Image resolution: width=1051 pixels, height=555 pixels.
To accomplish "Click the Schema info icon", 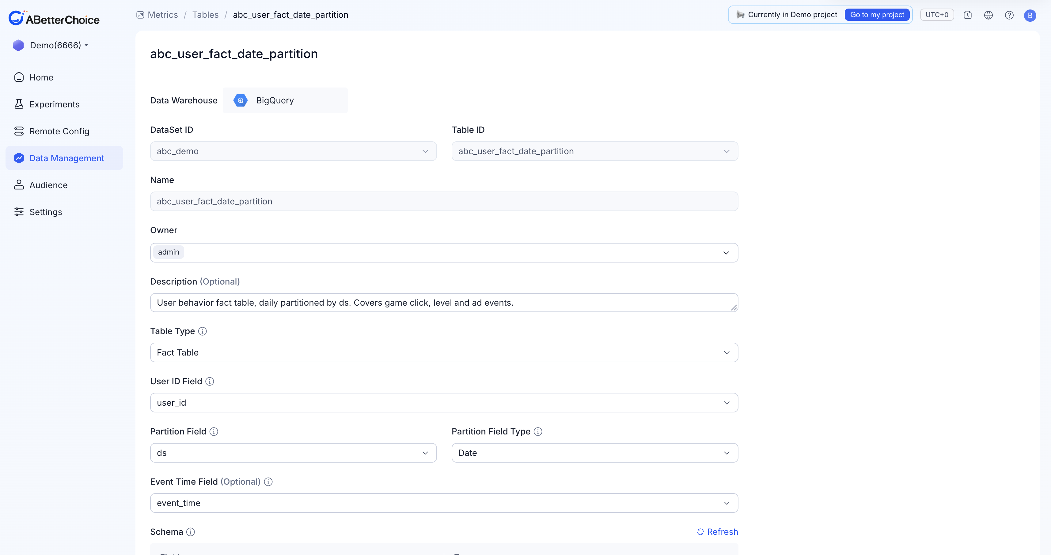I will pyautogui.click(x=191, y=532).
